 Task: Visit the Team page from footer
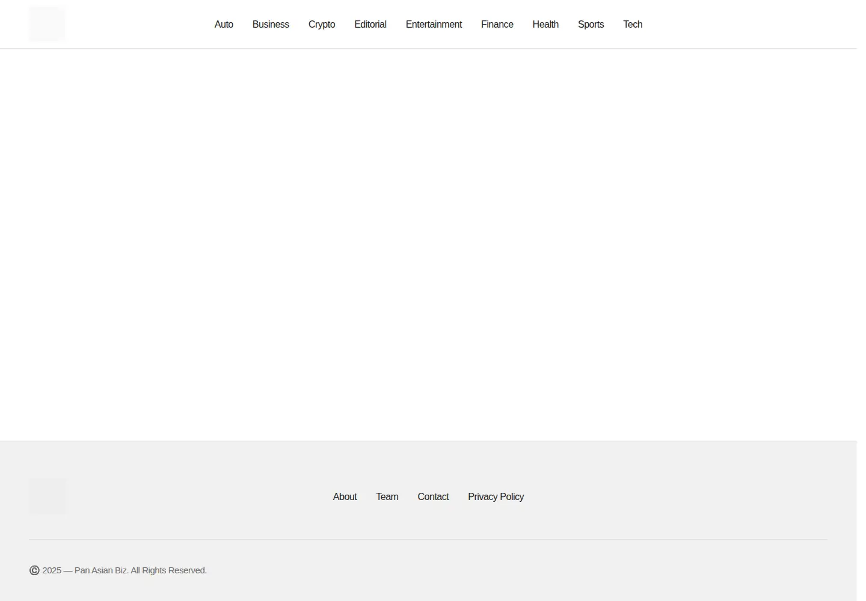point(387,496)
